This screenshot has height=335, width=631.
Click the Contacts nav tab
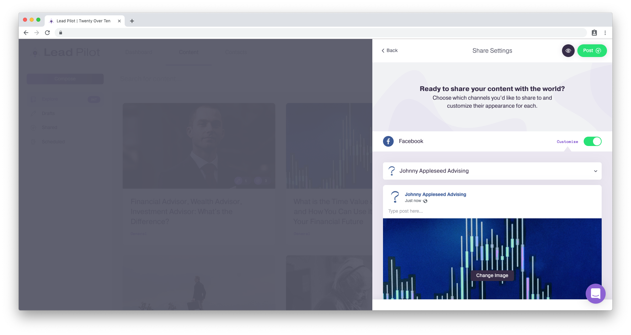click(236, 52)
